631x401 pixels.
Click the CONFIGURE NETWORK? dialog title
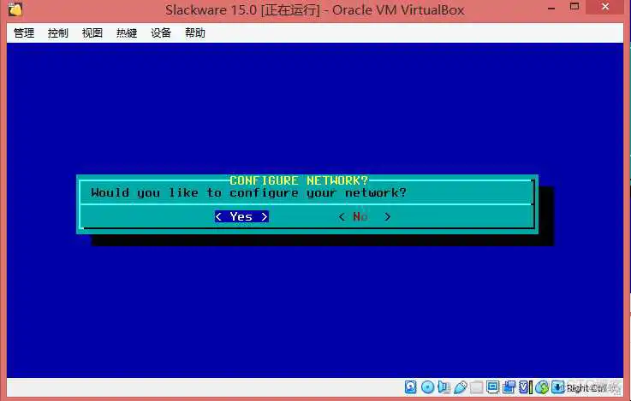pyautogui.click(x=299, y=180)
